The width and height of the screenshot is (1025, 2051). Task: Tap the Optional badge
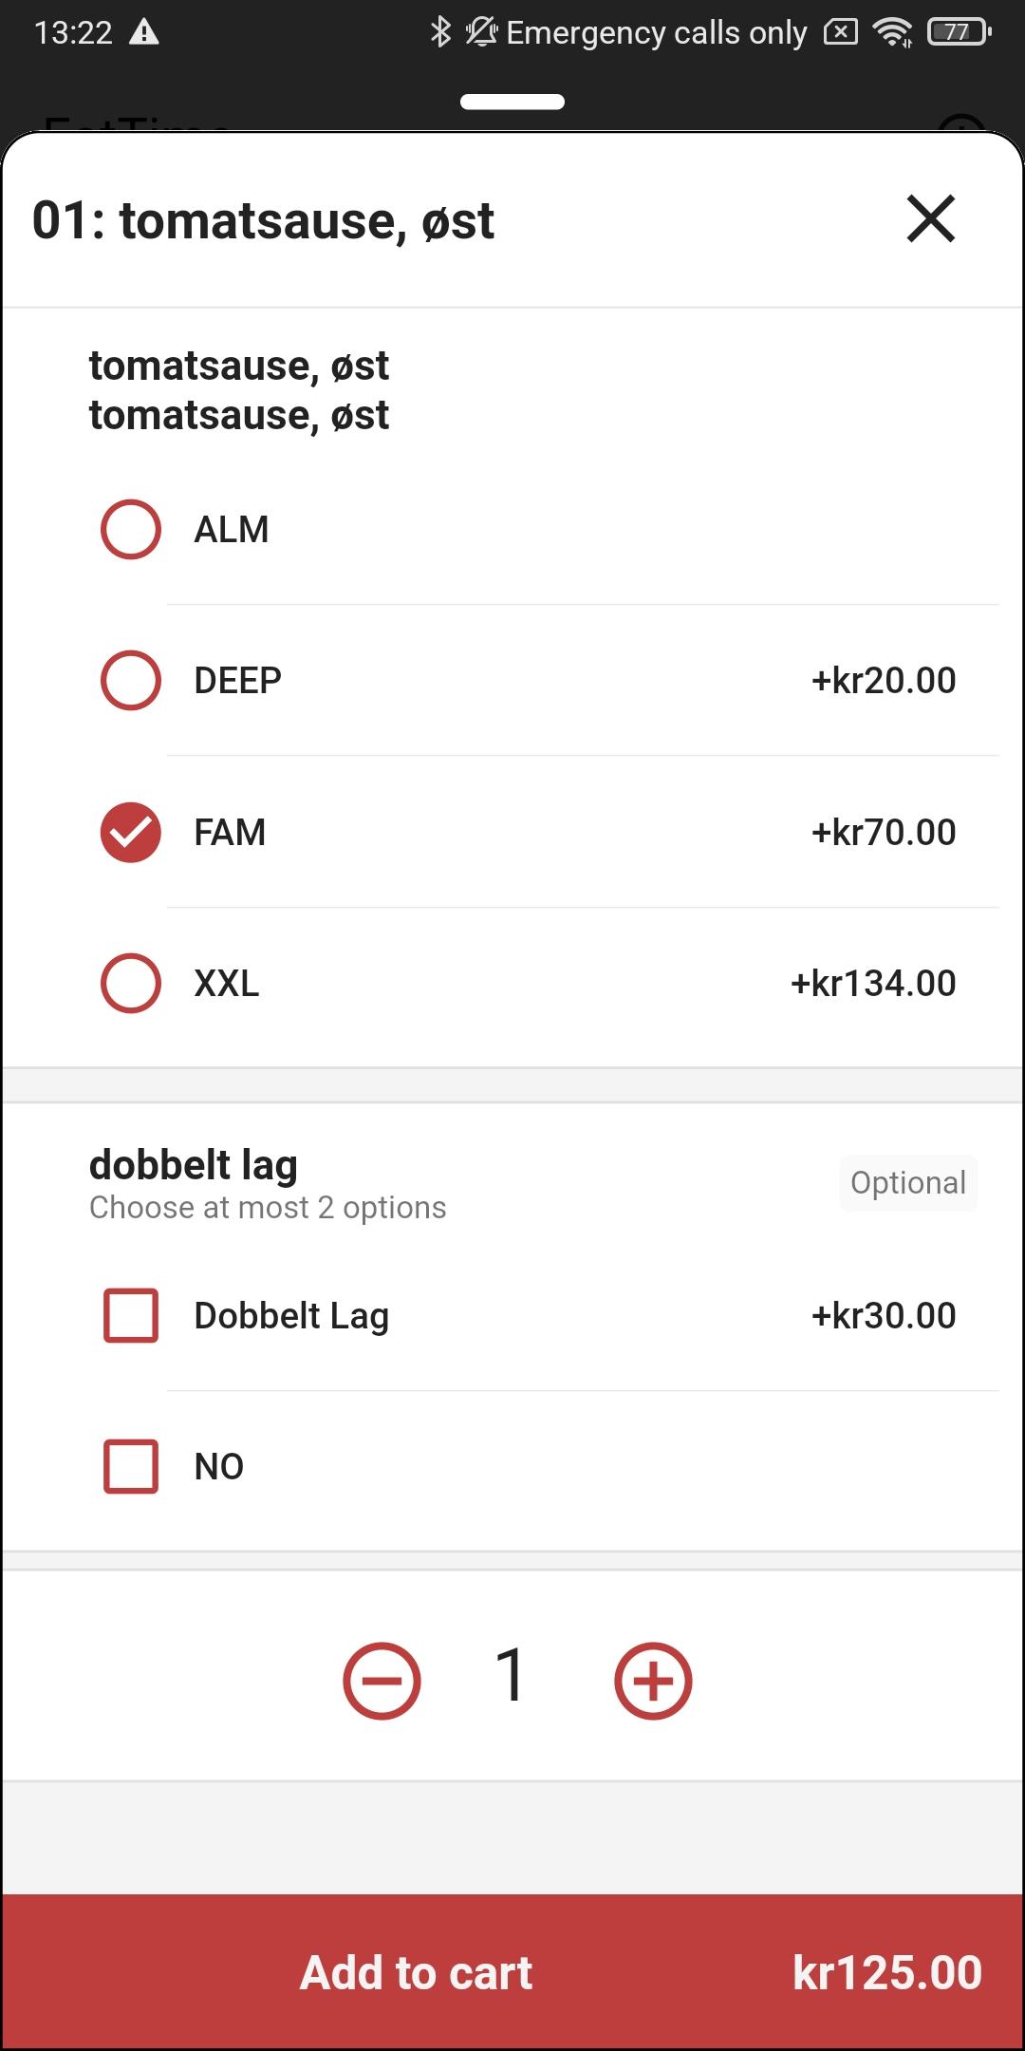908,1183
